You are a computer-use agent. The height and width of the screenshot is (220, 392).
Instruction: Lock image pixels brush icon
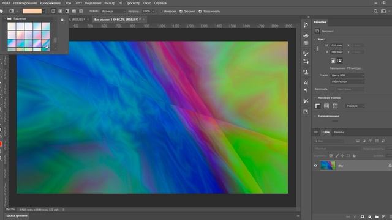(337, 156)
